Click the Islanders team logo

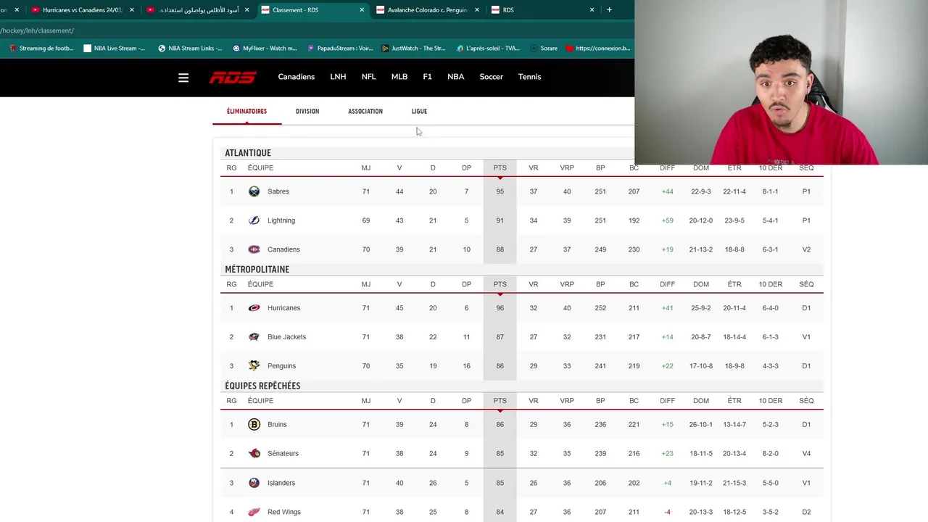click(x=254, y=483)
